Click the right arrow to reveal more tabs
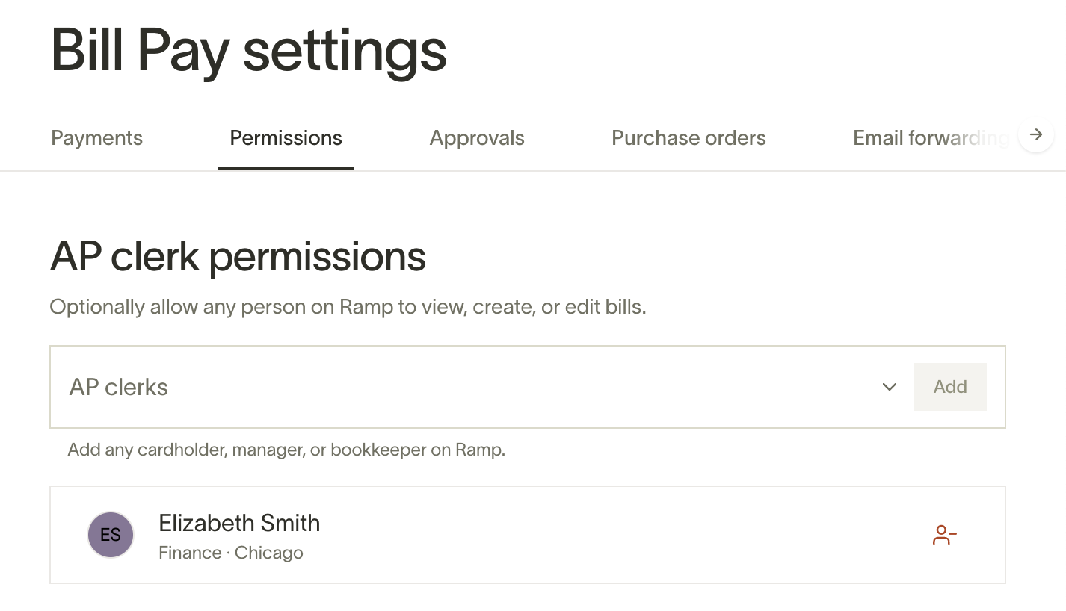1066x611 pixels. (1036, 135)
